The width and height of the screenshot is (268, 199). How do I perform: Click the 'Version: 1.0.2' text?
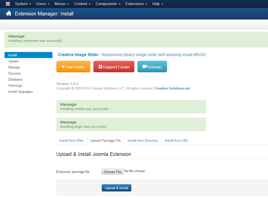67,84
